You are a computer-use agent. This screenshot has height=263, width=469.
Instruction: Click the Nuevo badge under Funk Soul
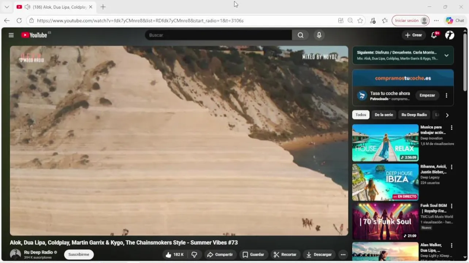point(426,227)
